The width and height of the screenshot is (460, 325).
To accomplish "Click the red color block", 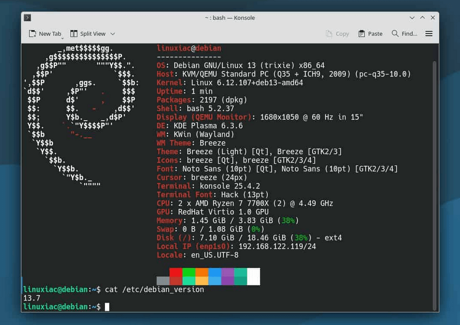I will coord(176,272).
